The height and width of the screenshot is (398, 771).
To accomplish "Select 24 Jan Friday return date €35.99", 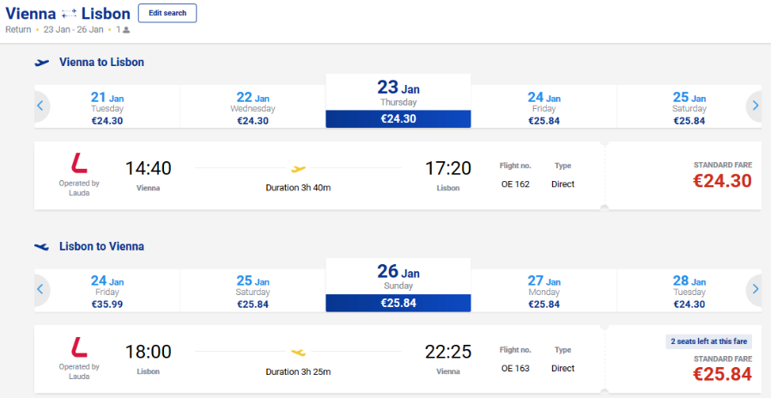I will pyautogui.click(x=107, y=291).
